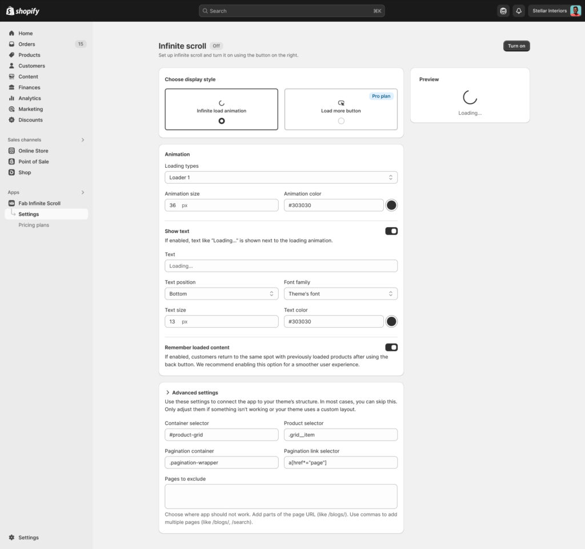The height and width of the screenshot is (549, 585).
Task: Open the Loading types dropdown
Action: tap(281, 177)
